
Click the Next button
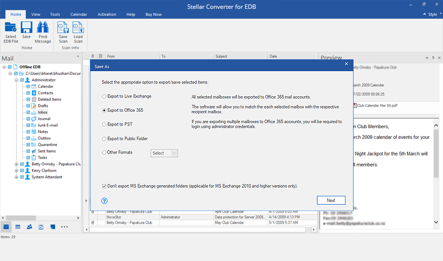click(x=331, y=200)
